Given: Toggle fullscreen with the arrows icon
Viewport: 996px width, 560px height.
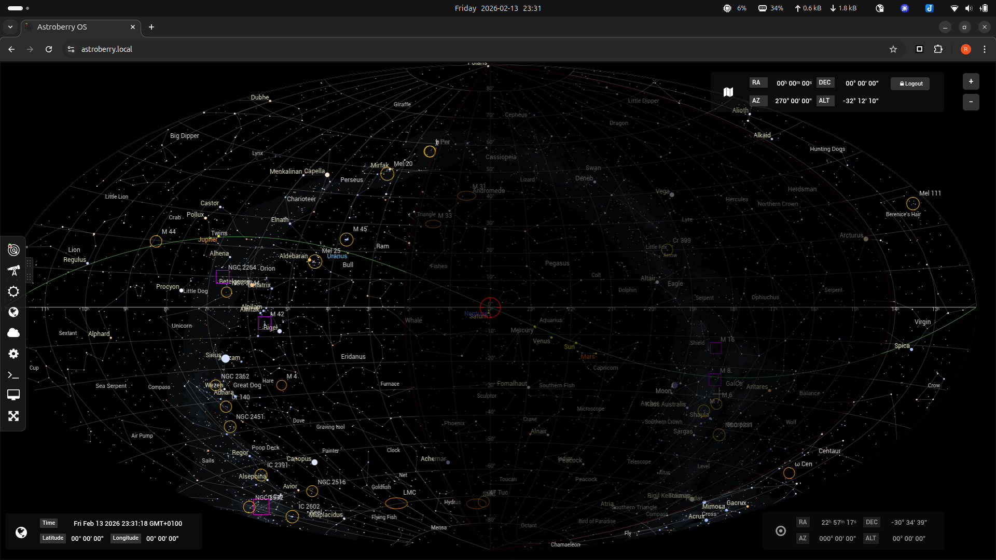Looking at the screenshot, I should coord(13,416).
